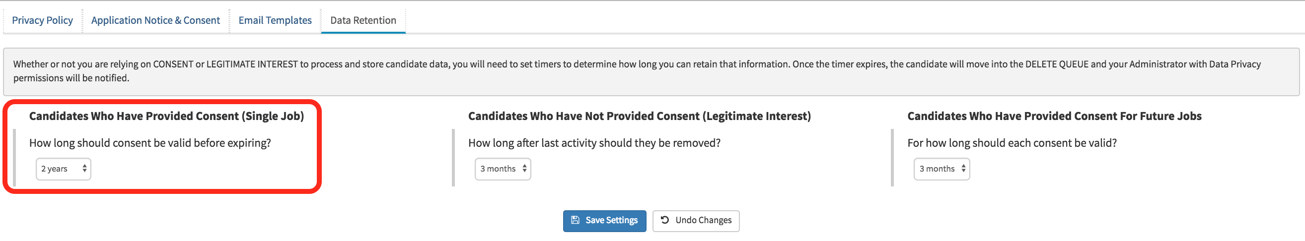Select the Data Retention tab
The height and width of the screenshot is (241, 1305).
point(363,21)
